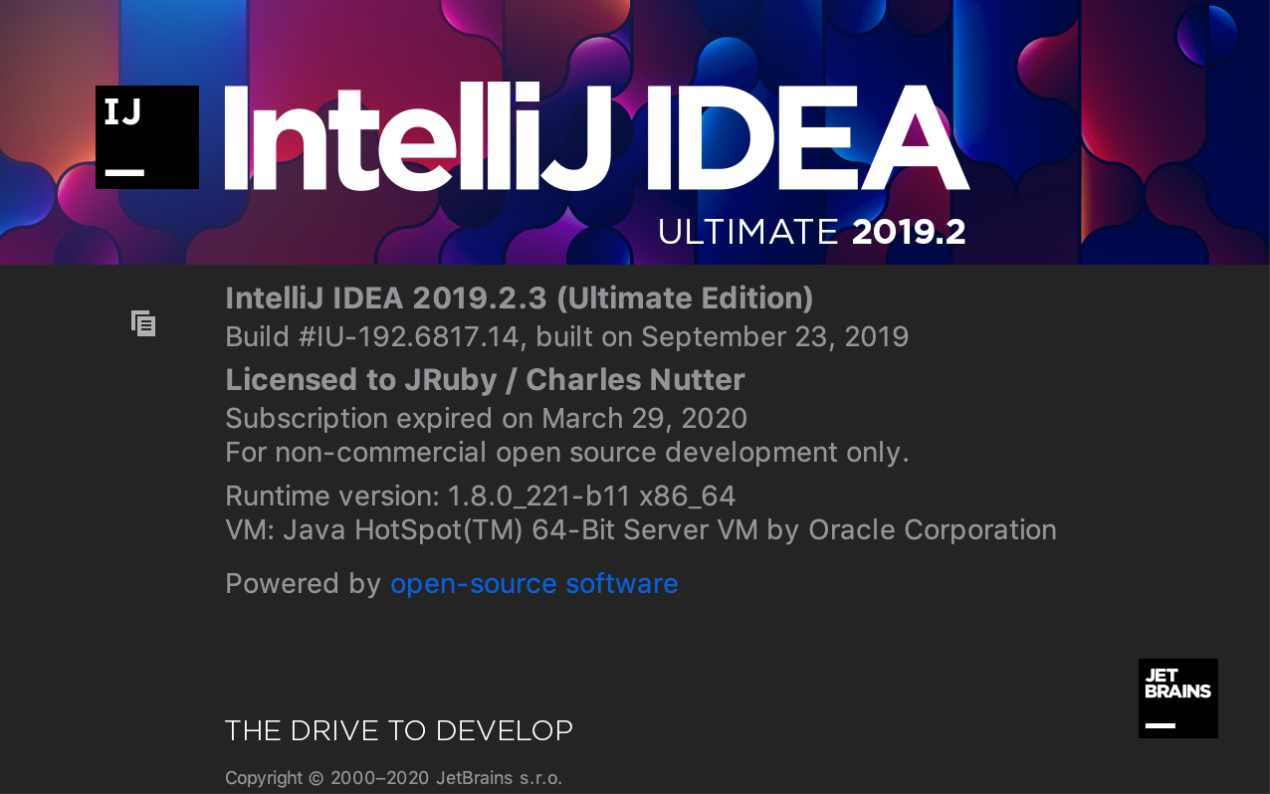This screenshot has width=1270, height=794.
Task: Click the ULTIMATE 2019.2 banner label
Action: 812,232
